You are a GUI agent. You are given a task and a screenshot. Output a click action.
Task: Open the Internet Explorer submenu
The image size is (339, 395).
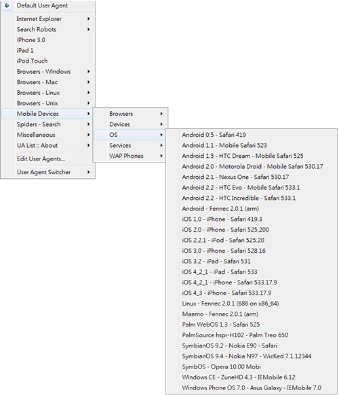[48, 19]
